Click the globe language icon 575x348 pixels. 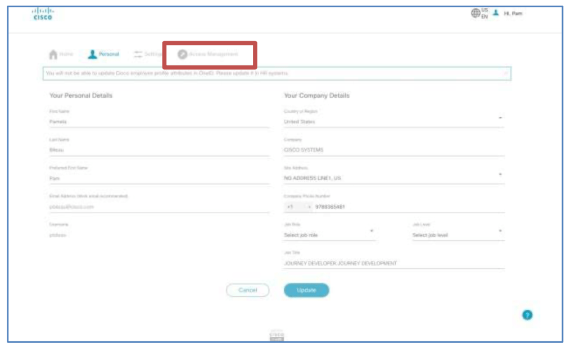476,13
